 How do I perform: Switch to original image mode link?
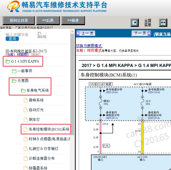point(89,46)
